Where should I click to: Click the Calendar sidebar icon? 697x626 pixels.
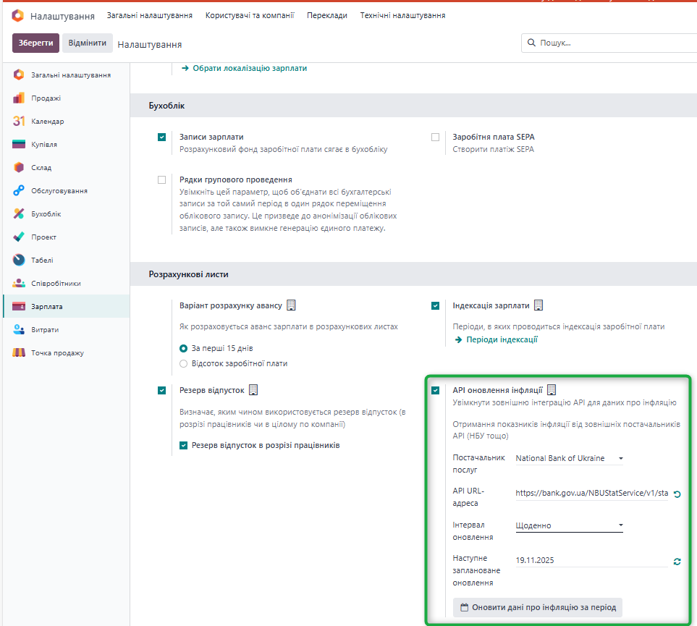click(19, 122)
